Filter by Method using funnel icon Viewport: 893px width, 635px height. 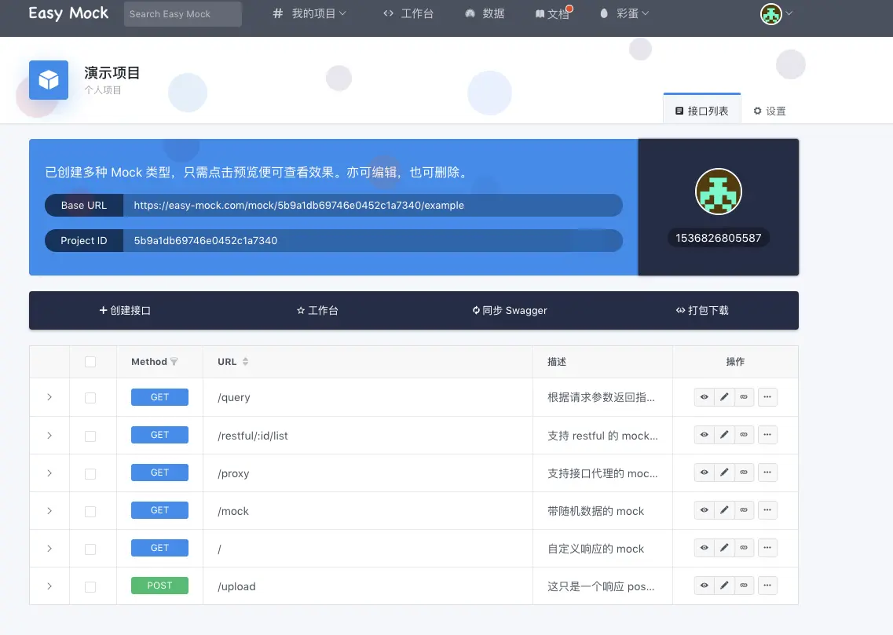click(174, 362)
